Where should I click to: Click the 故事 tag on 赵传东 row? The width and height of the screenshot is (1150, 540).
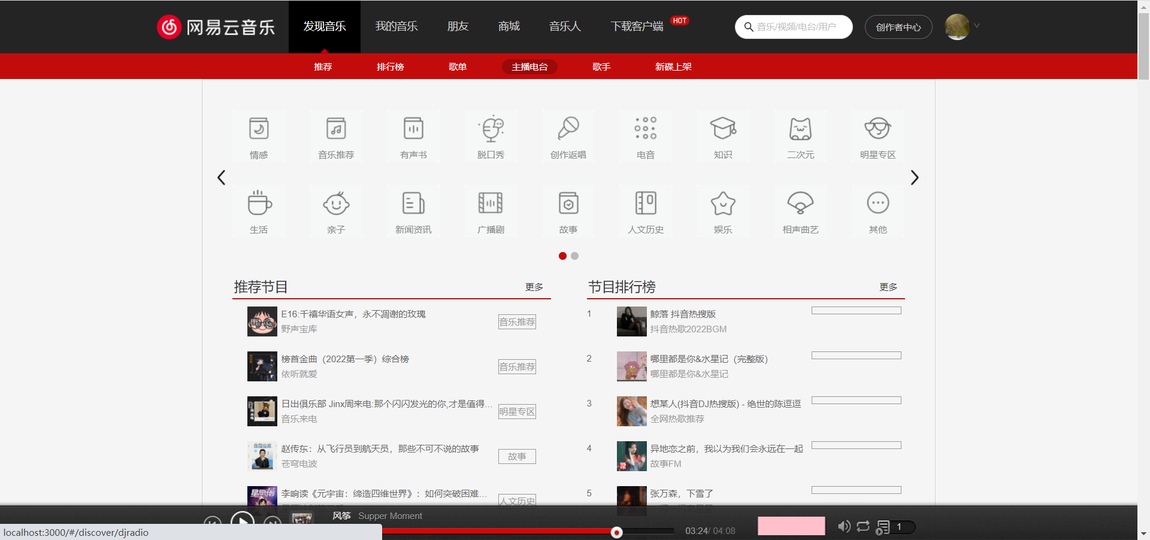tap(517, 456)
